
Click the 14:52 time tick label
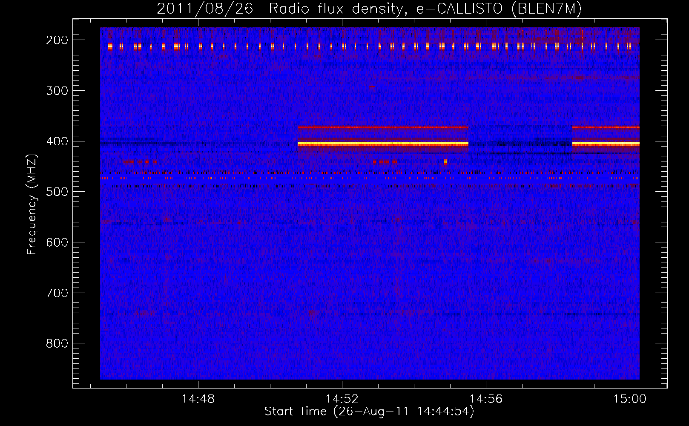342,399
